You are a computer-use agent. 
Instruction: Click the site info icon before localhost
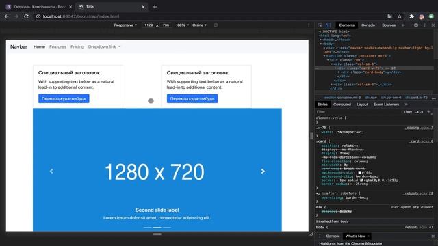(x=38, y=16)
